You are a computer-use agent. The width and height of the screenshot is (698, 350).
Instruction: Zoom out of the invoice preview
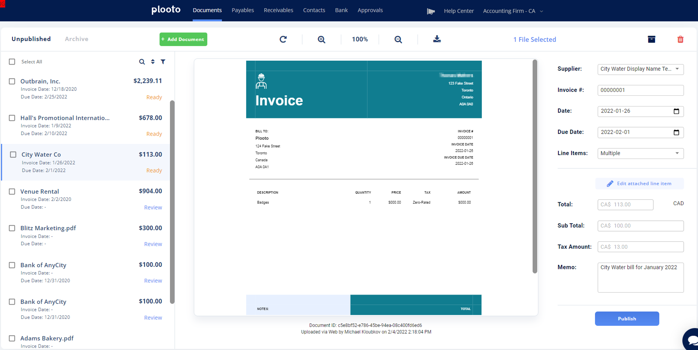point(398,39)
